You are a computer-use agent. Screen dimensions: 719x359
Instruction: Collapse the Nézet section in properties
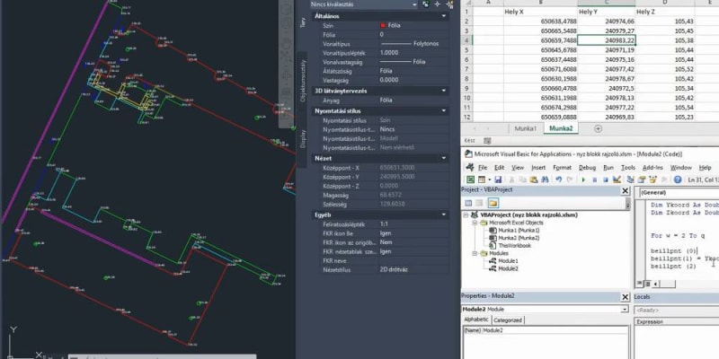[443, 158]
